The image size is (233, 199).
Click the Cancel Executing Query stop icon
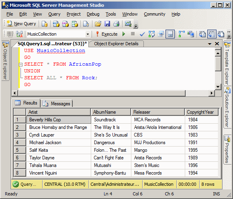coord(133,34)
